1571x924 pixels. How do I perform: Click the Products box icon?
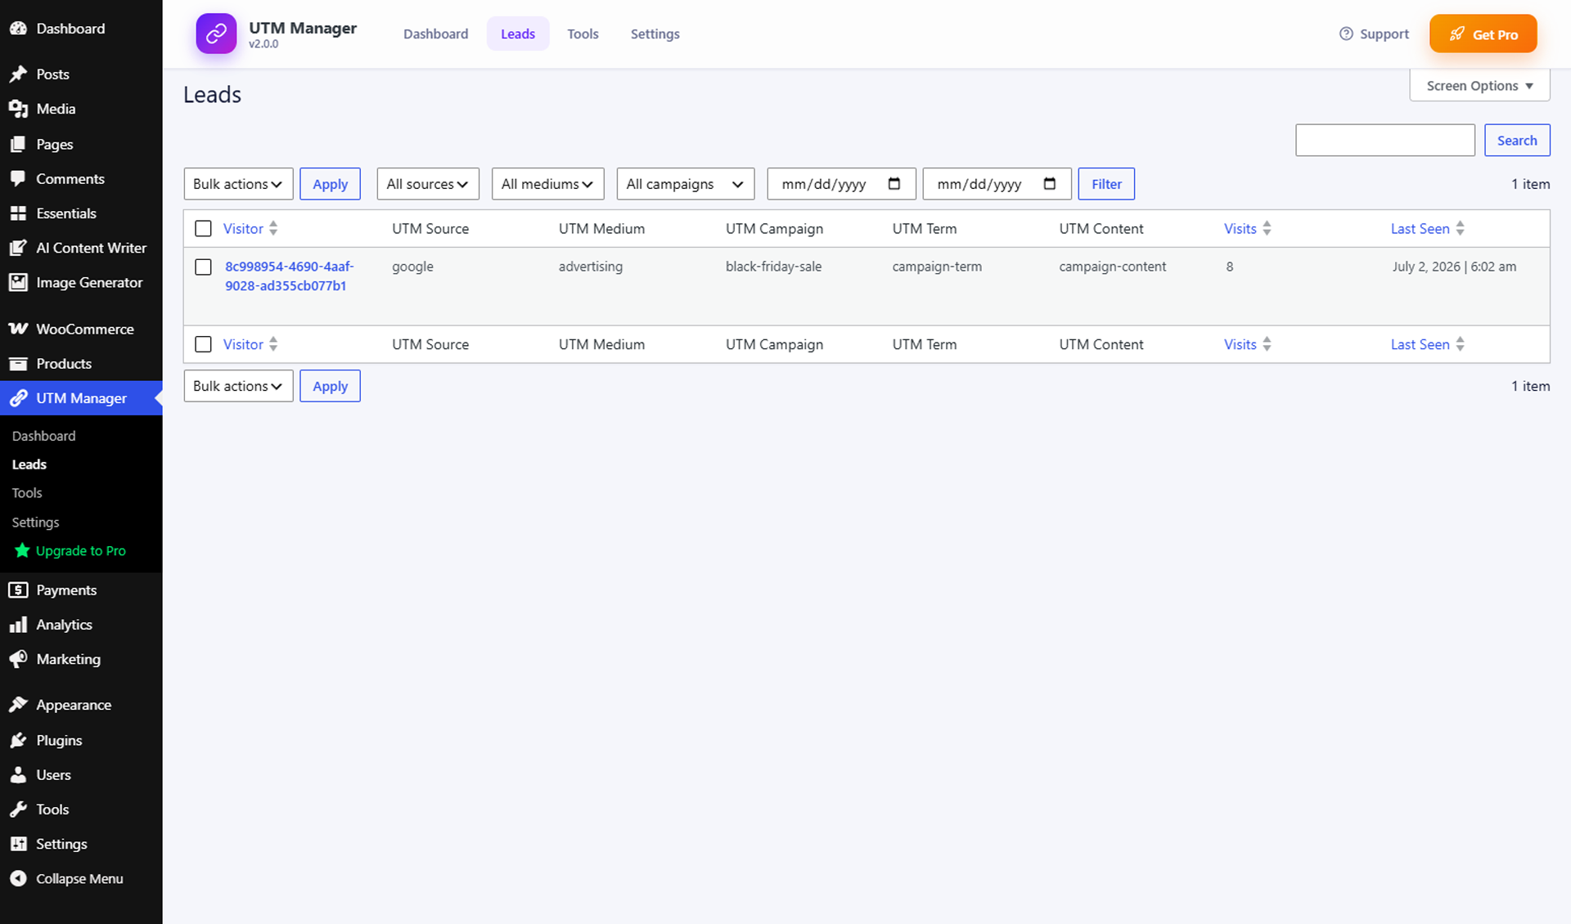(x=18, y=364)
